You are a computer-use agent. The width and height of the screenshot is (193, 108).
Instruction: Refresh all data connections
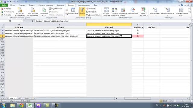coord(44,12)
